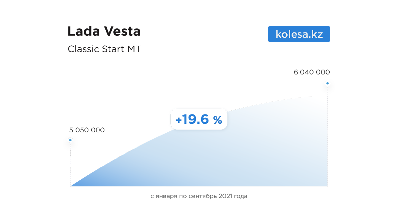
Task: Select the 5 050 000 starting price label
Action: pos(87,130)
